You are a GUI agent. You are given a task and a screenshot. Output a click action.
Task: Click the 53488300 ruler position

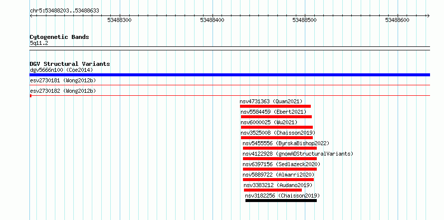pyautogui.click(x=120, y=20)
